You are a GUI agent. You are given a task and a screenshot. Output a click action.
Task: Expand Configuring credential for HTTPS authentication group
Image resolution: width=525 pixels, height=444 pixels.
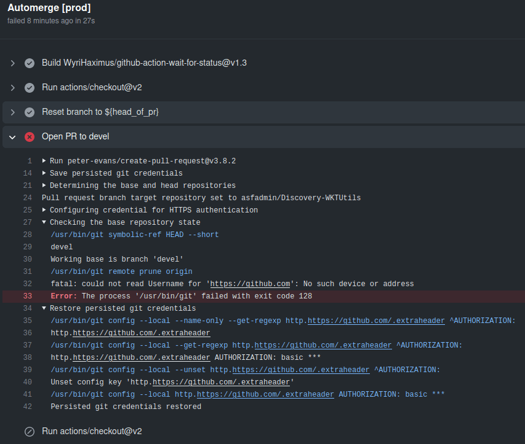click(43, 210)
